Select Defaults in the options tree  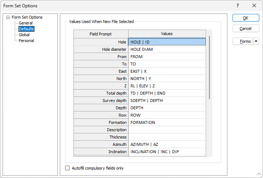[26, 29]
